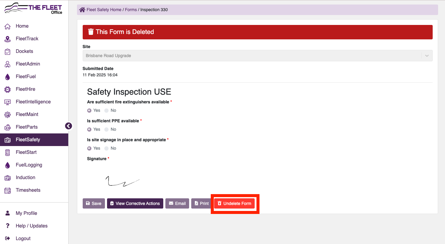Image resolution: width=445 pixels, height=244 pixels.
Task: Open the FleetMaint menu item
Action: point(34,114)
